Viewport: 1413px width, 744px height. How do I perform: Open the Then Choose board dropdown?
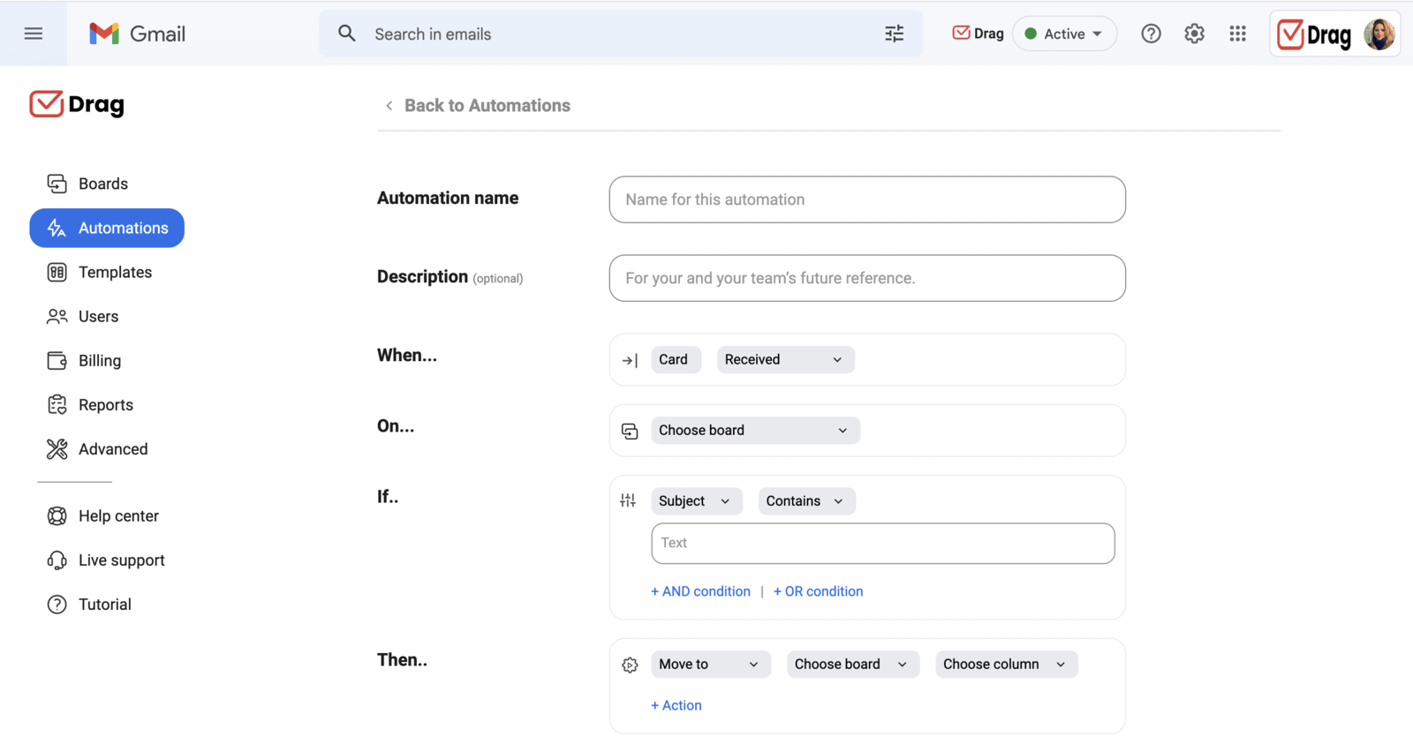click(852, 664)
